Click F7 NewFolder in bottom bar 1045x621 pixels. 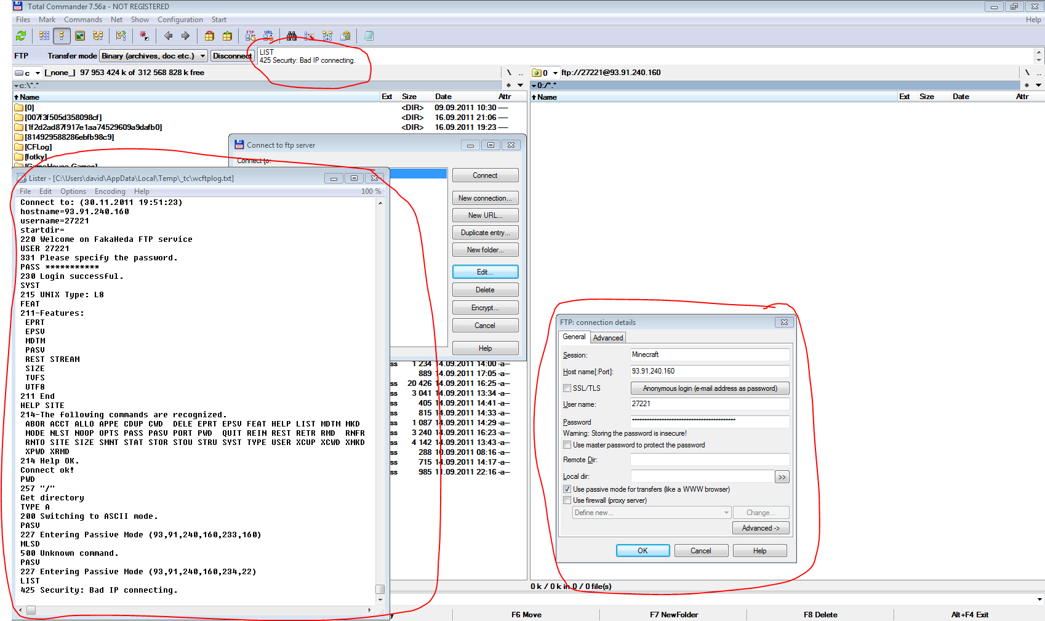click(673, 615)
